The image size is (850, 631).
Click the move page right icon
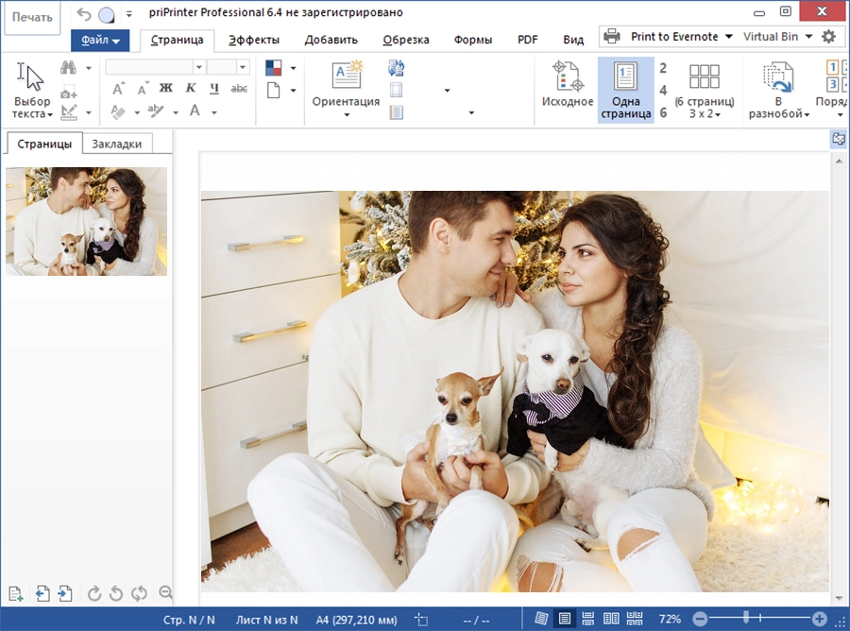pyautogui.click(x=65, y=593)
